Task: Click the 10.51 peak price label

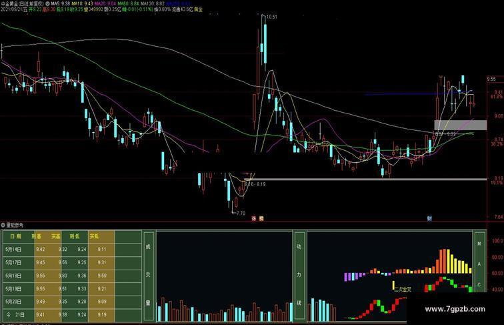Action: 271,17
